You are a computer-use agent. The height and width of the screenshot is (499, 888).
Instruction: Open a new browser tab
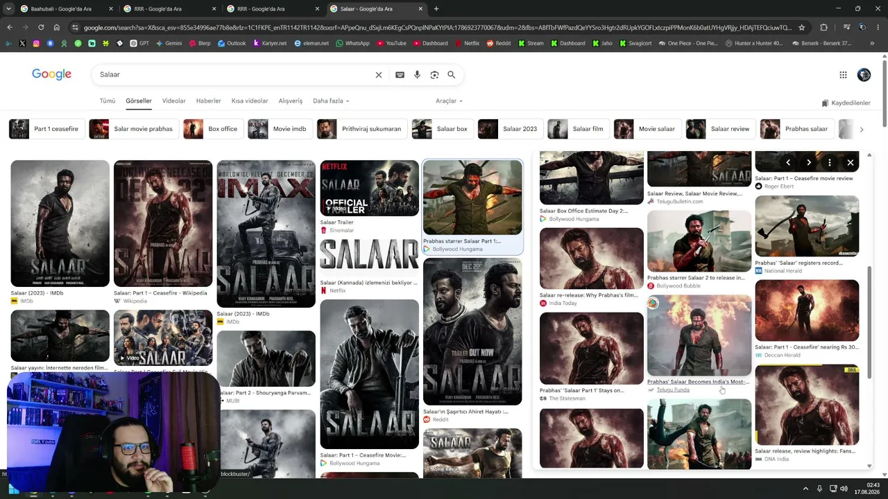click(x=436, y=9)
